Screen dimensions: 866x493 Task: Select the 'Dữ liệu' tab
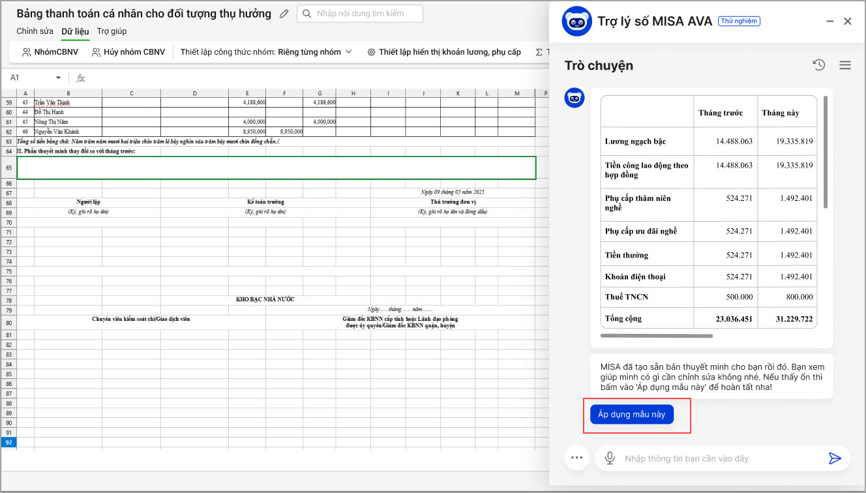coord(75,31)
